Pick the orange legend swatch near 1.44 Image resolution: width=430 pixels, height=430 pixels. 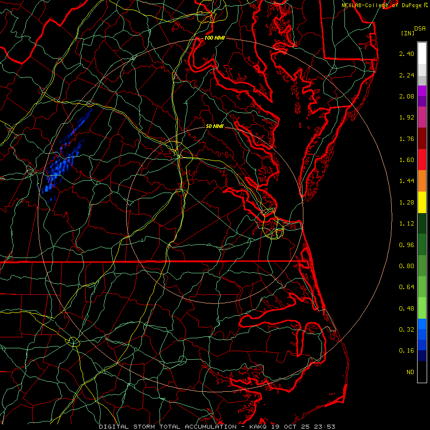point(422,181)
